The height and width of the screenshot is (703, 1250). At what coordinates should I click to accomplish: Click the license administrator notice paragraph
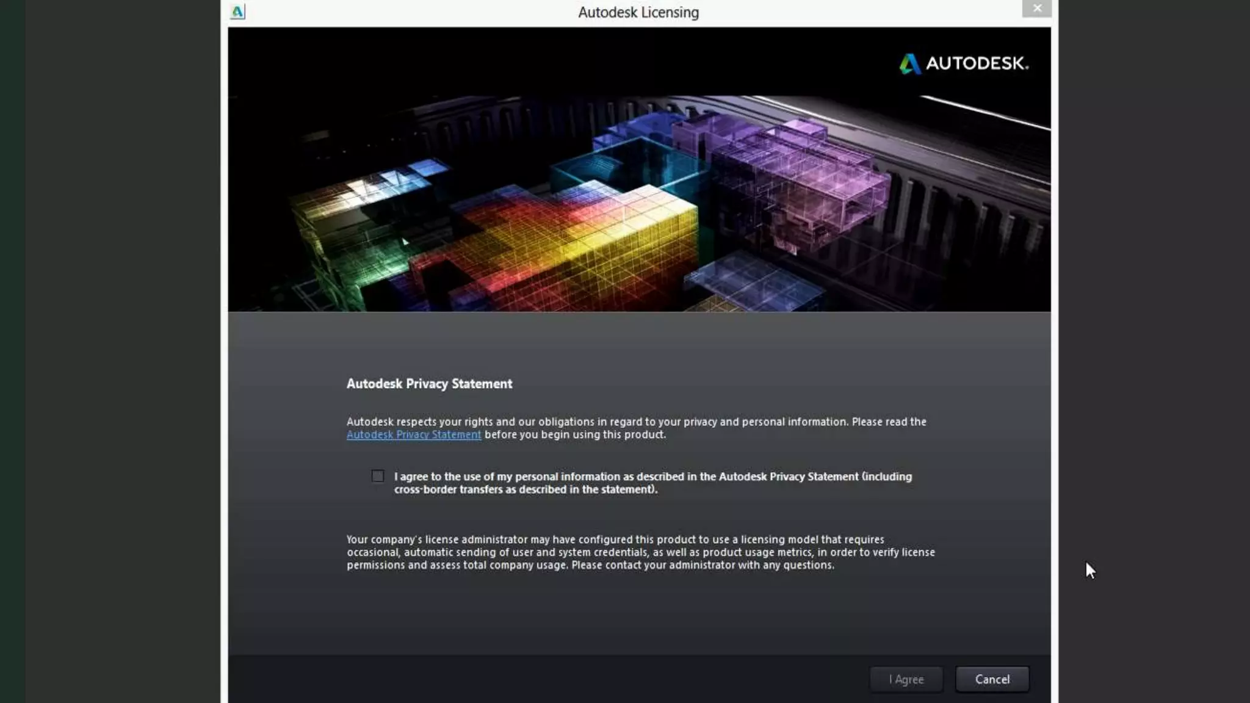pos(640,552)
